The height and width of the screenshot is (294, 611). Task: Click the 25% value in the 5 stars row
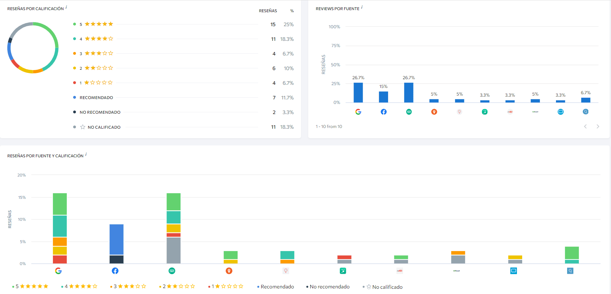tap(288, 24)
